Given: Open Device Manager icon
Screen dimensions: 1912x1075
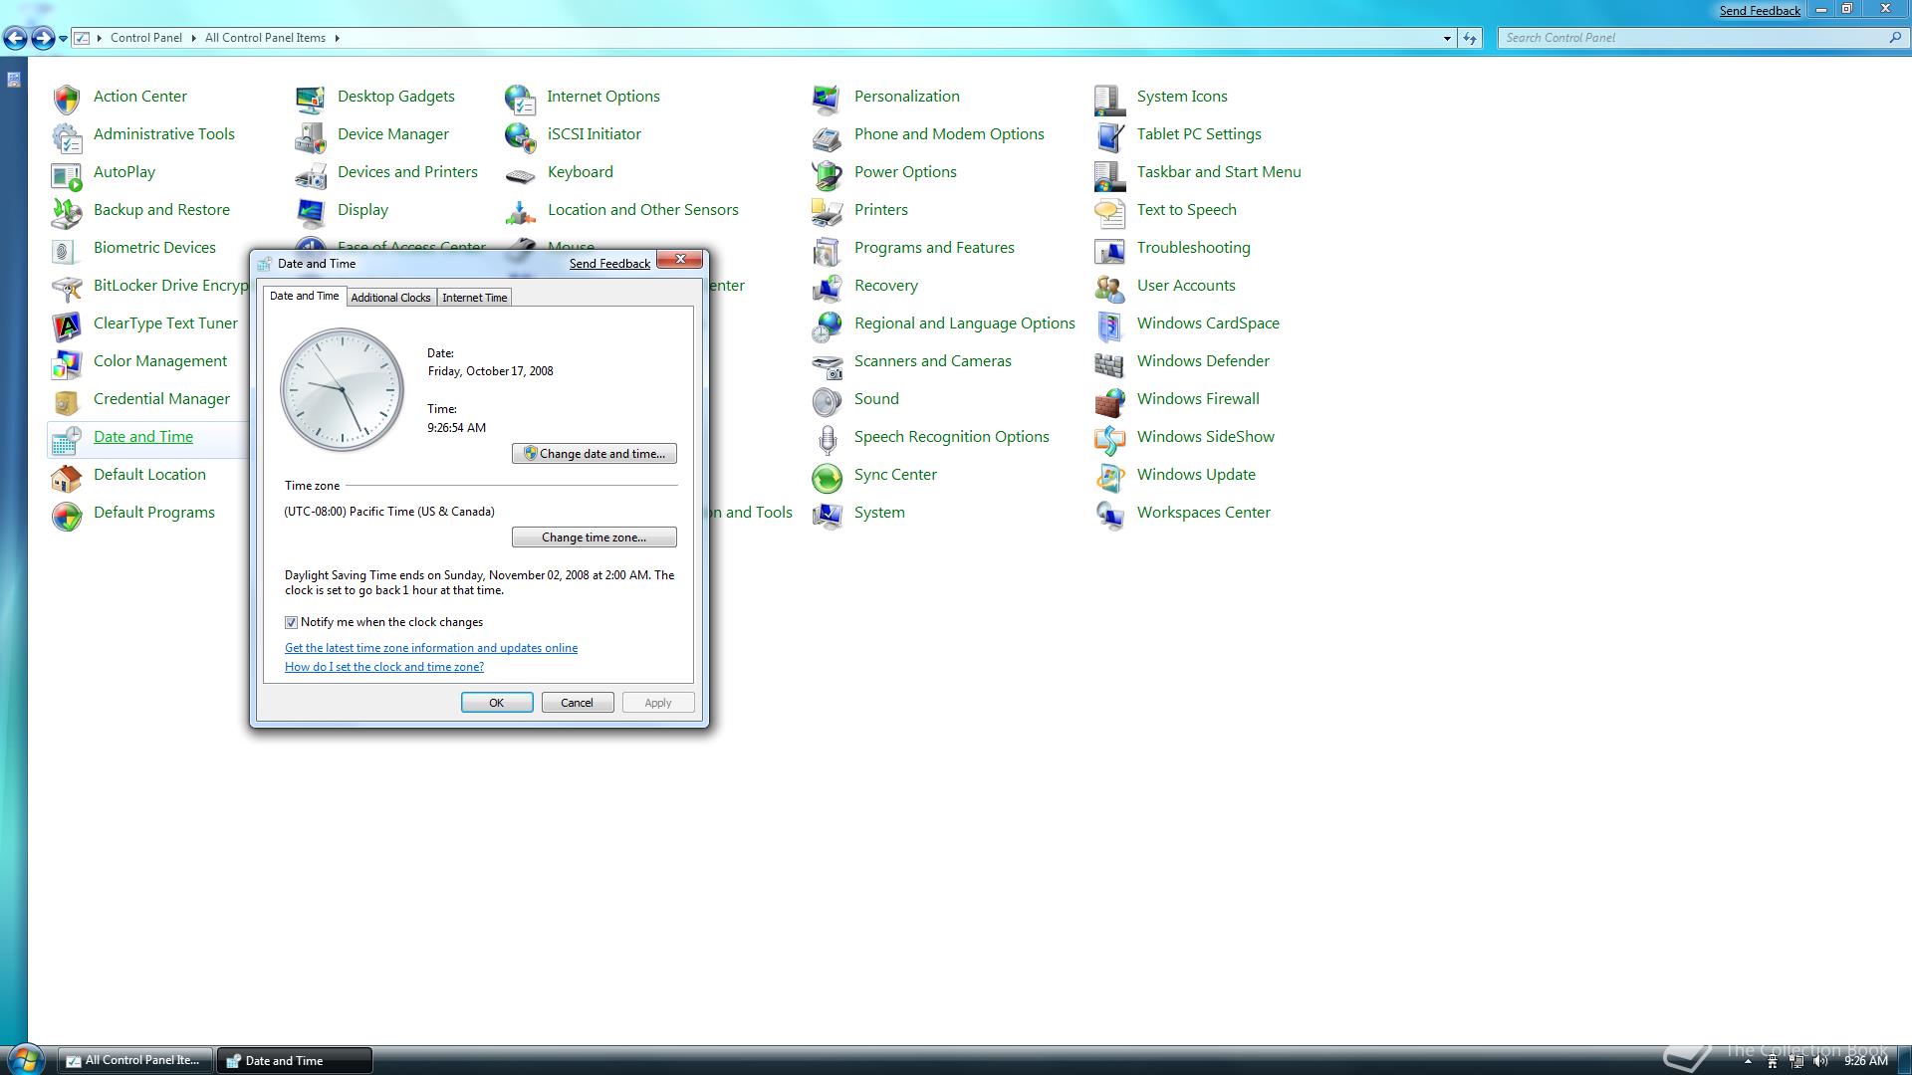Looking at the screenshot, I should (311, 135).
